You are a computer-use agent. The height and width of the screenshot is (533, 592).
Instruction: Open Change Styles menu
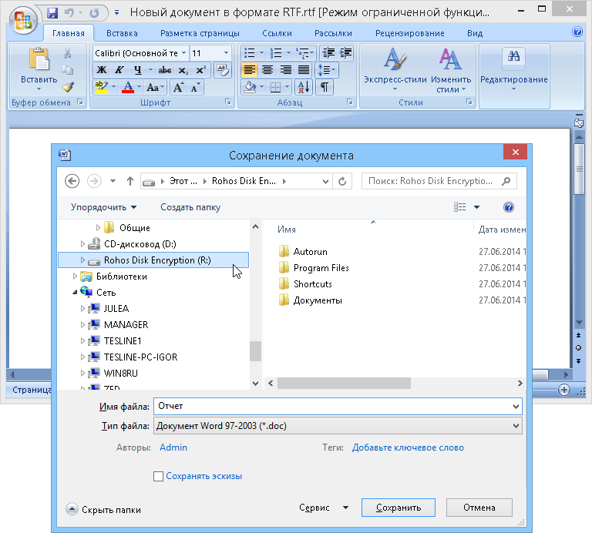tap(451, 71)
